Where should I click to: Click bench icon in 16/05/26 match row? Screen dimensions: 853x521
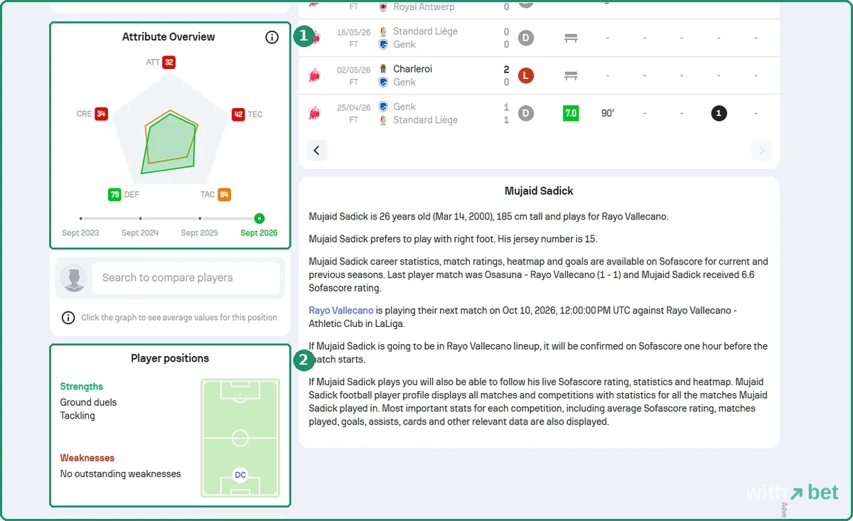pyautogui.click(x=570, y=38)
